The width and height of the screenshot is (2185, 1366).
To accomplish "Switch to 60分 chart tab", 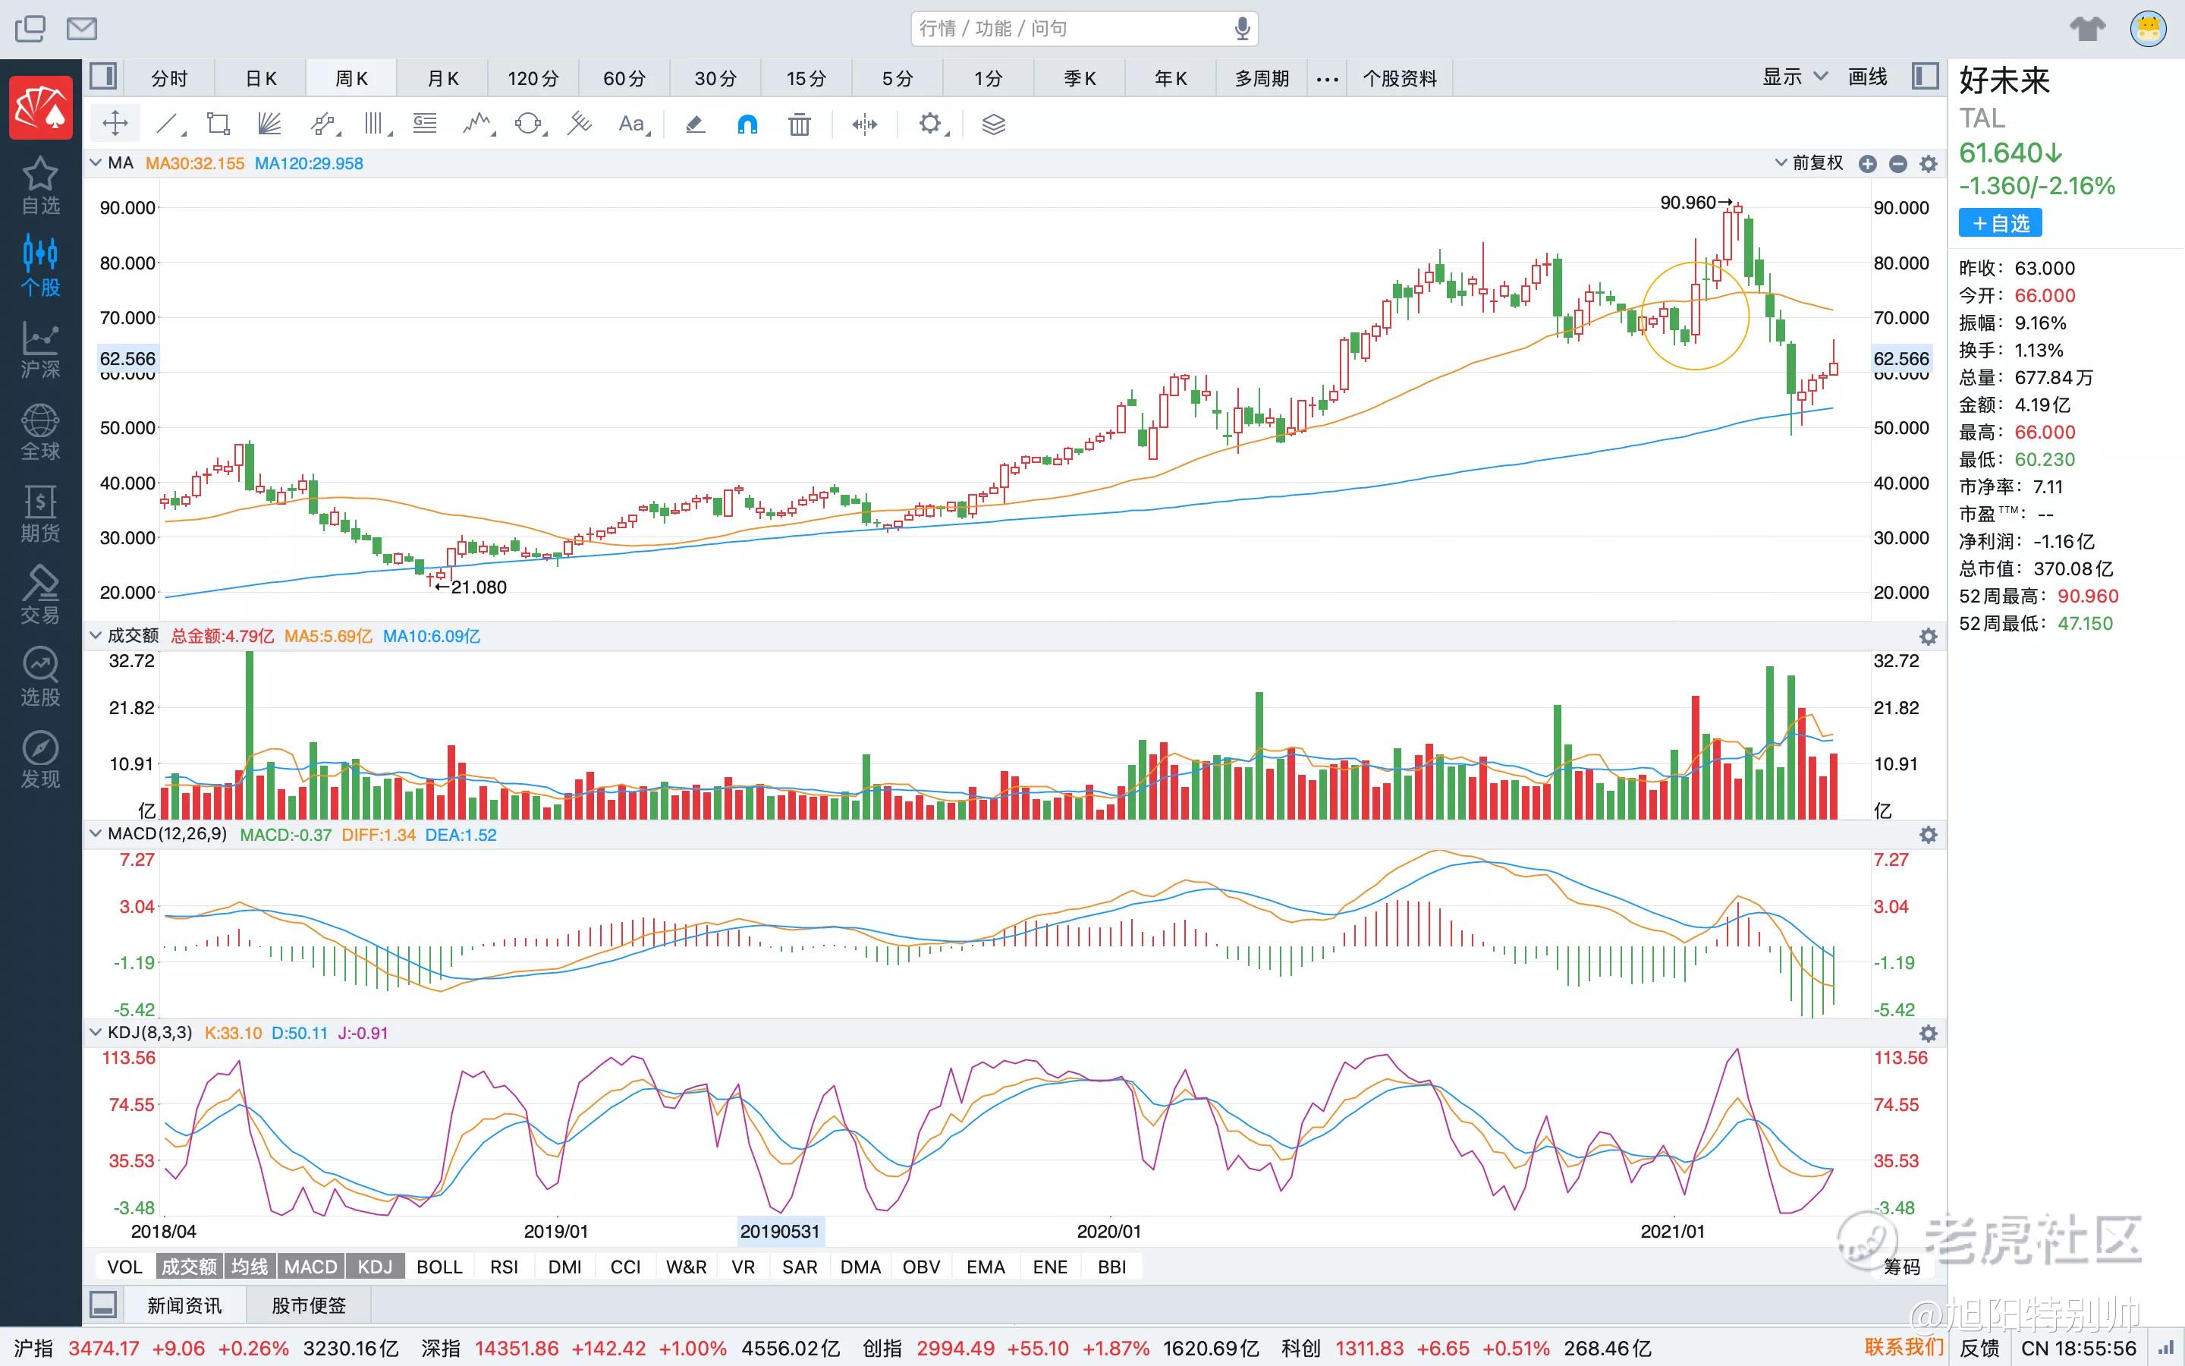I will click(625, 79).
